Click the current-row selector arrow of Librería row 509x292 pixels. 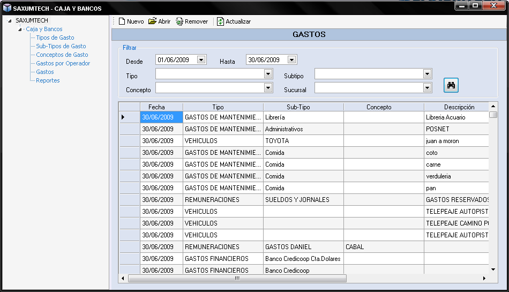[x=123, y=117]
